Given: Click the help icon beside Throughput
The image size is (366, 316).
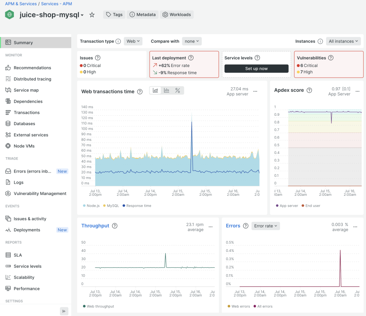Looking at the screenshot, I should pos(115,226).
